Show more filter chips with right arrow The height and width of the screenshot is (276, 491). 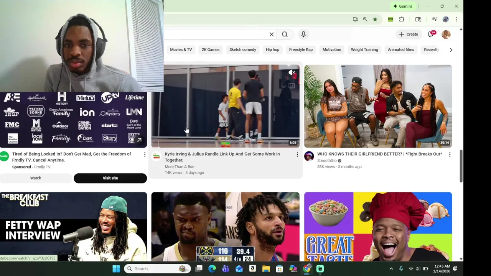[x=451, y=50]
